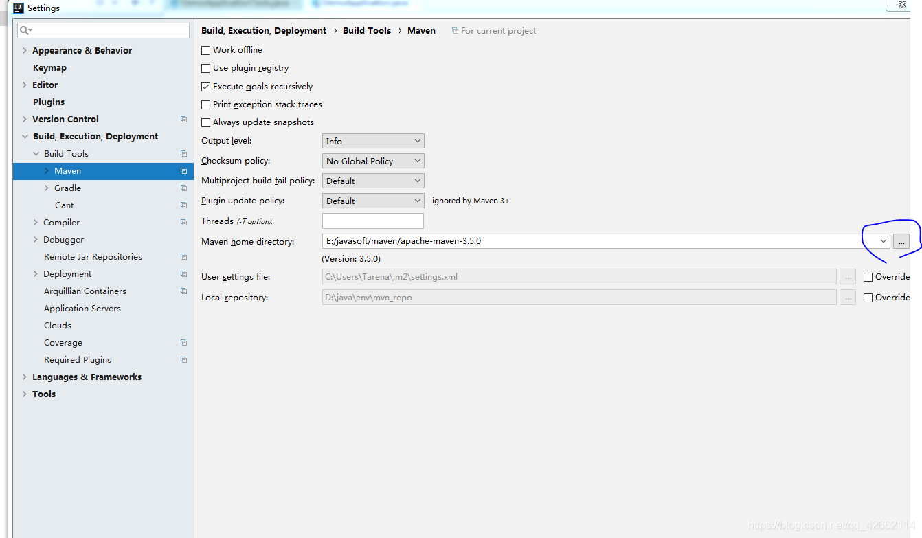Check Override for Local repository

coord(868,298)
